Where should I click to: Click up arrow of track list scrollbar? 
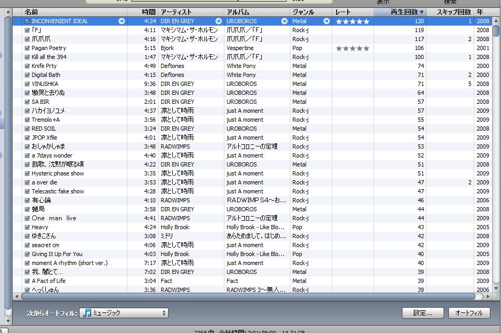pyautogui.click(x=496, y=21)
